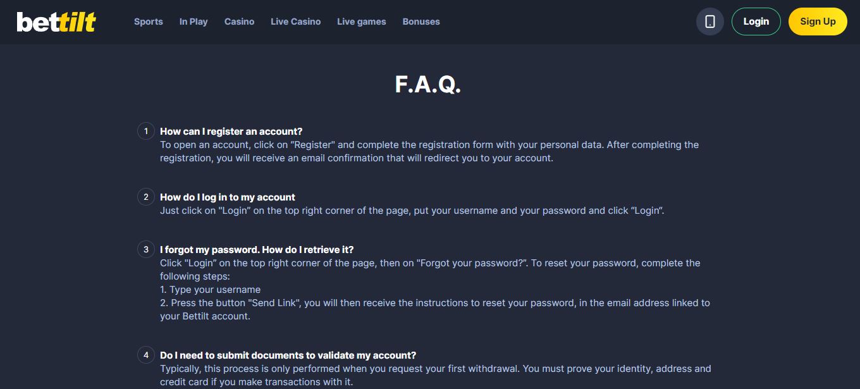
Task: Click the number 3 circle badge
Action: (146, 249)
